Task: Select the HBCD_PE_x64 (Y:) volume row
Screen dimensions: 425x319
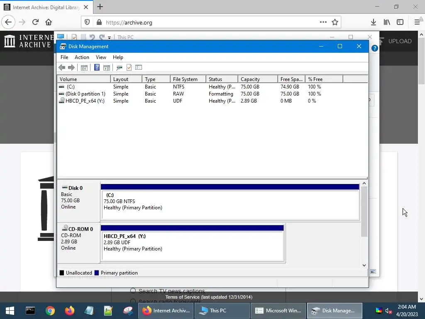Action: pyautogui.click(x=212, y=101)
